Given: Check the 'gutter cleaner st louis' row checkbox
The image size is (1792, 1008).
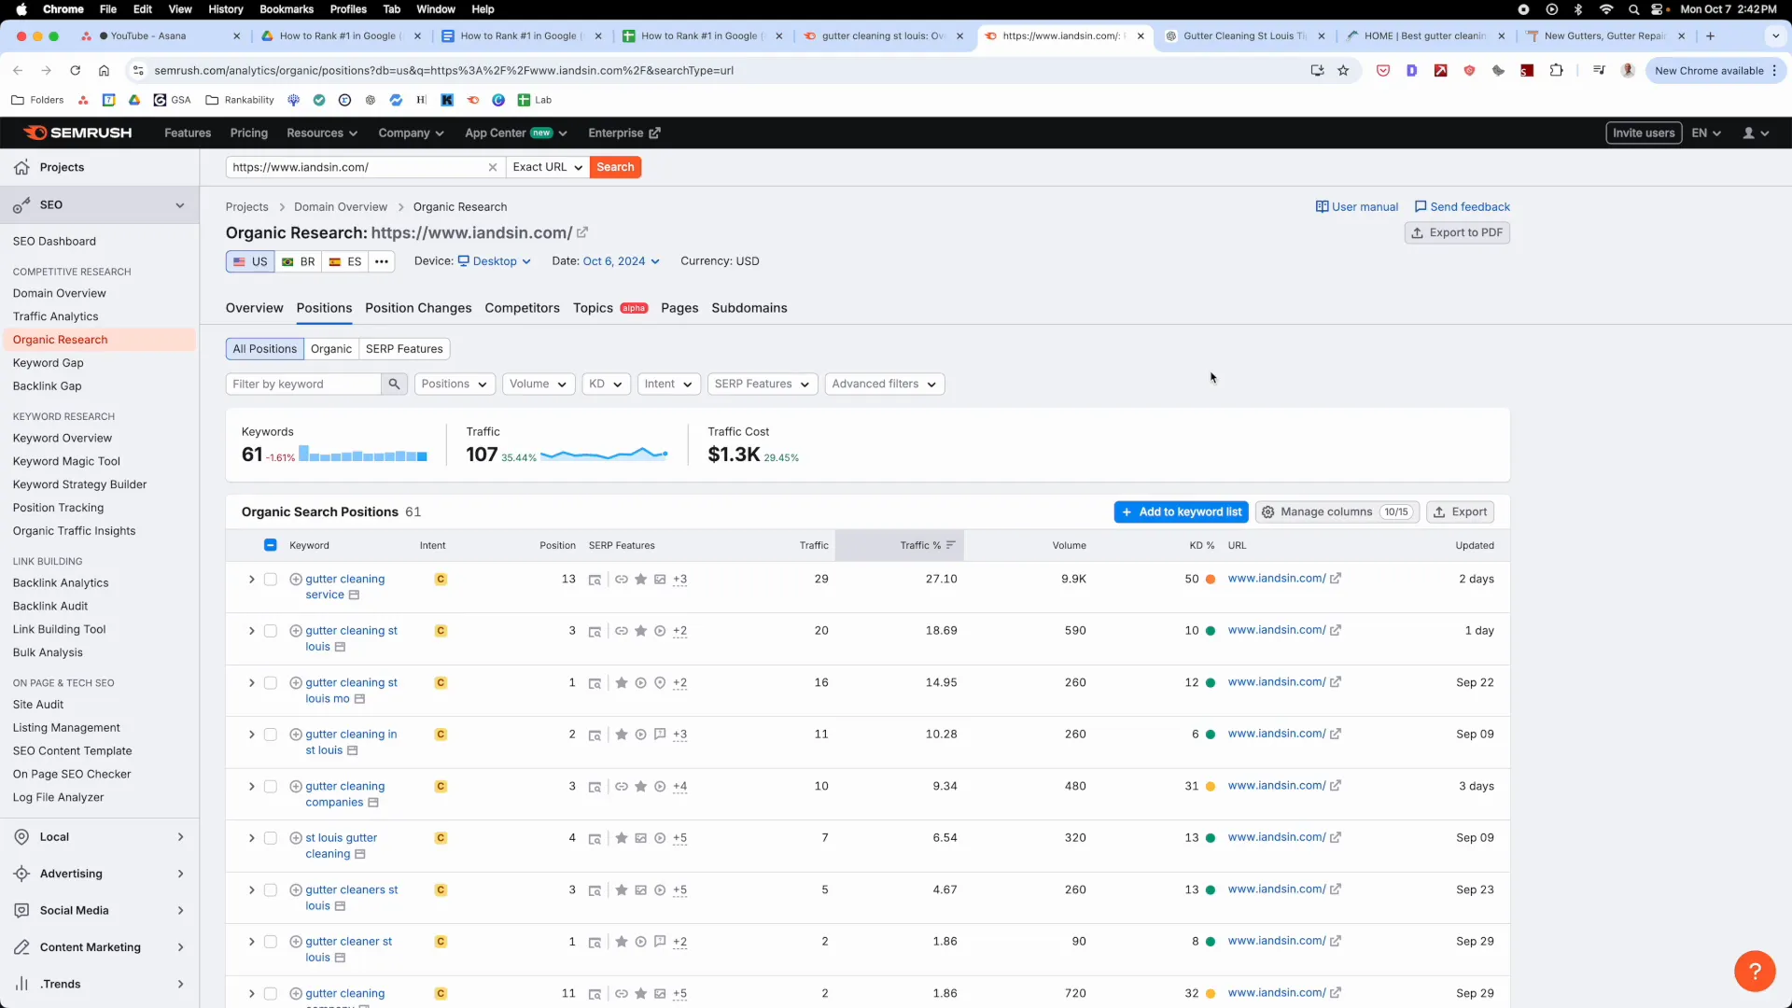Looking at the screenshot, I should point(270,941).
